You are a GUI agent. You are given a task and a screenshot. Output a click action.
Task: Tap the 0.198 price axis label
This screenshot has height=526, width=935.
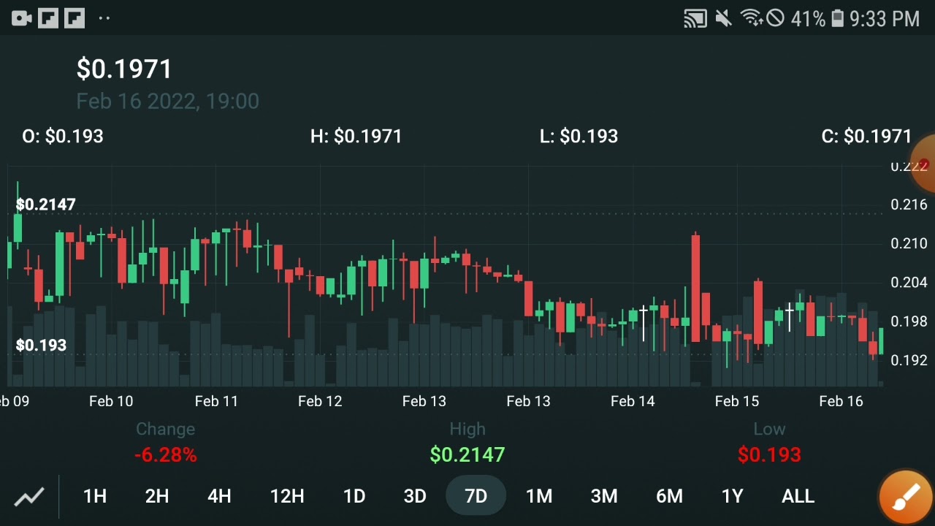[909, 321]
